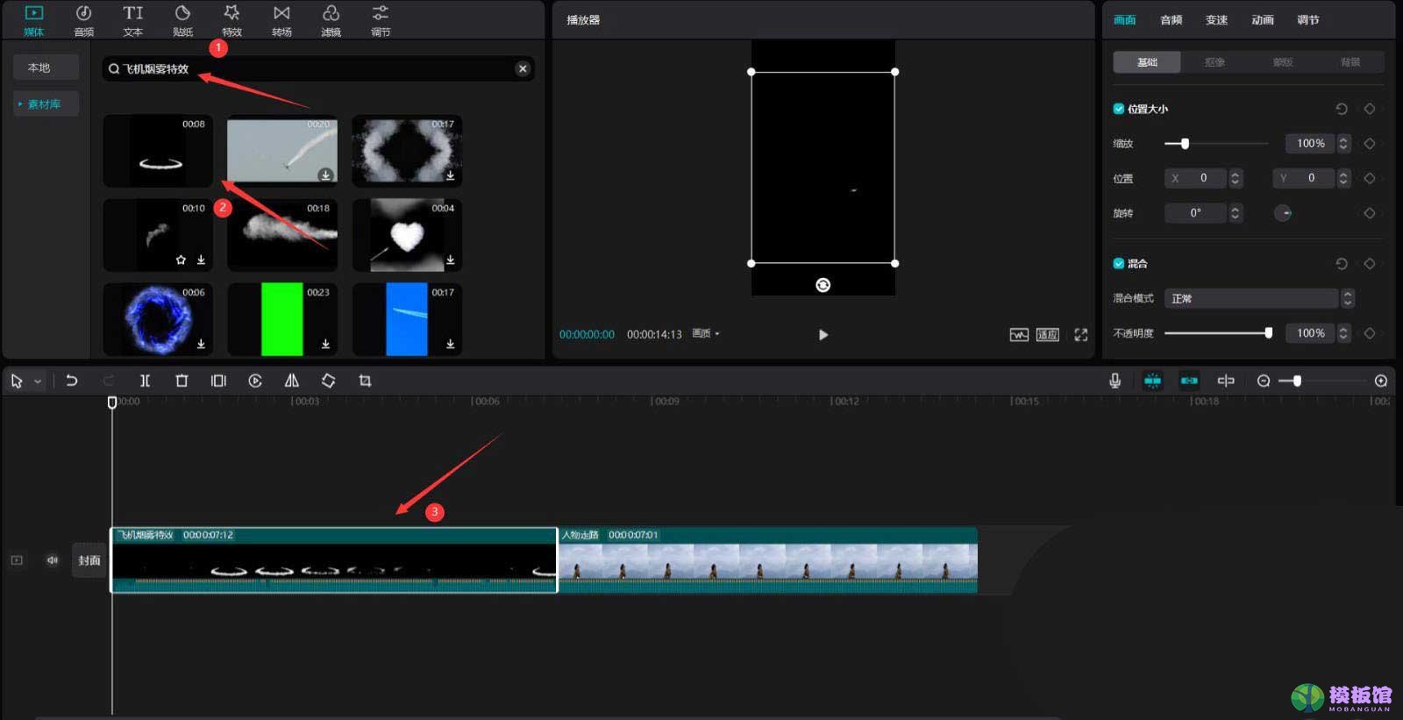Open the 调节 adjustment tab in top toolbar
1403x720 pixels.
coord(380,21)
